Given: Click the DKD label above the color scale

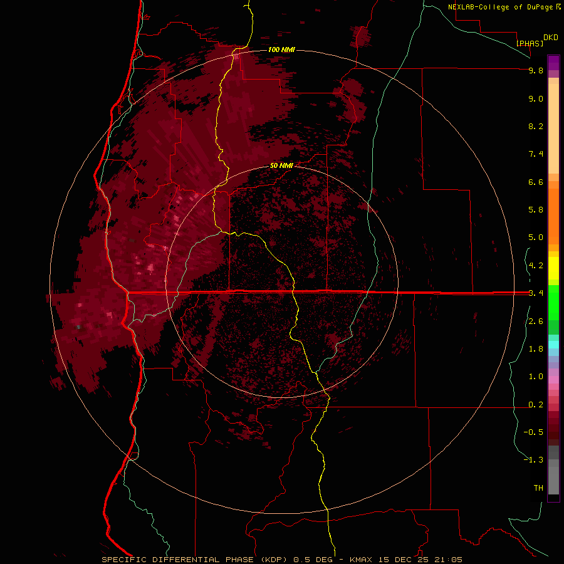Looking at the screenshot, I should pyautogui.click(x=551, y=37).
